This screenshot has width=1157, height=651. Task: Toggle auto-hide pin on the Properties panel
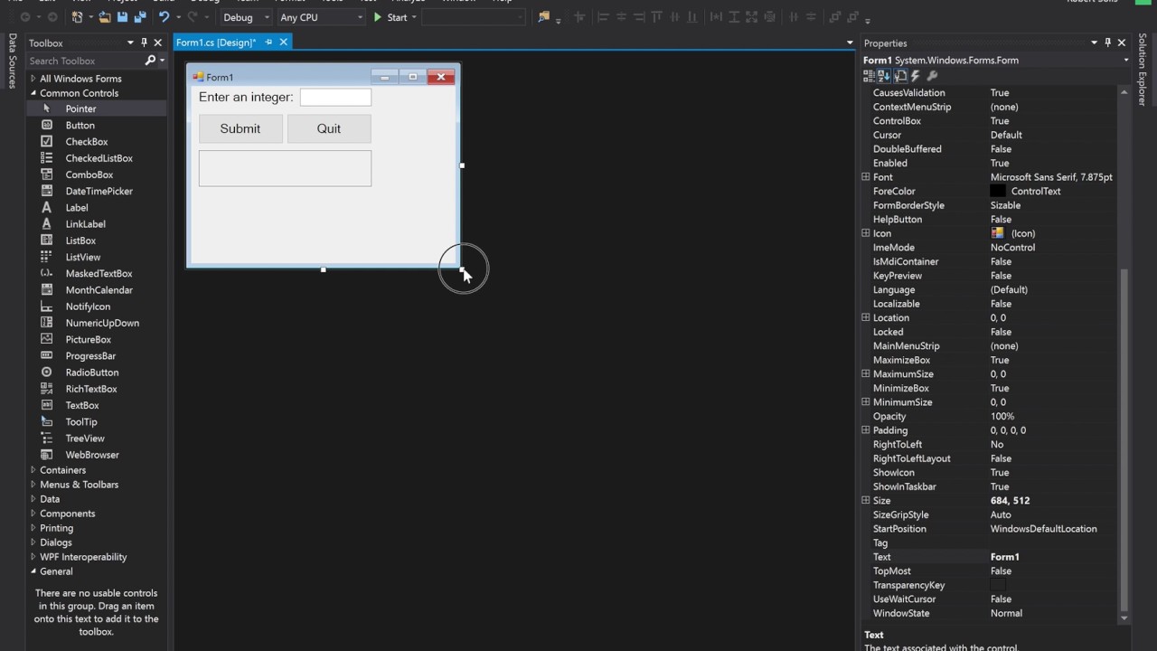1107,42
